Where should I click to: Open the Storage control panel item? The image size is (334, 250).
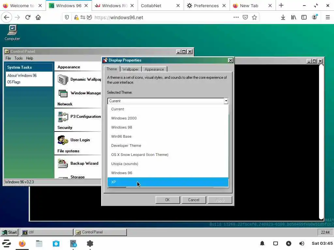pyautogui.click(x=78, y=177)
